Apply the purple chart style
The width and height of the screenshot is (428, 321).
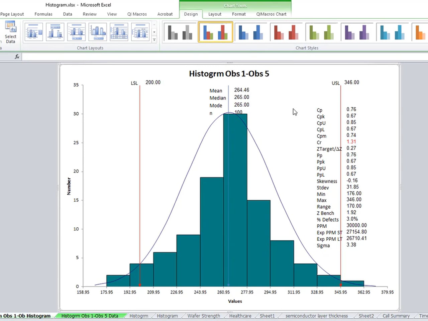pyautogui.click(x=357, y=32)
